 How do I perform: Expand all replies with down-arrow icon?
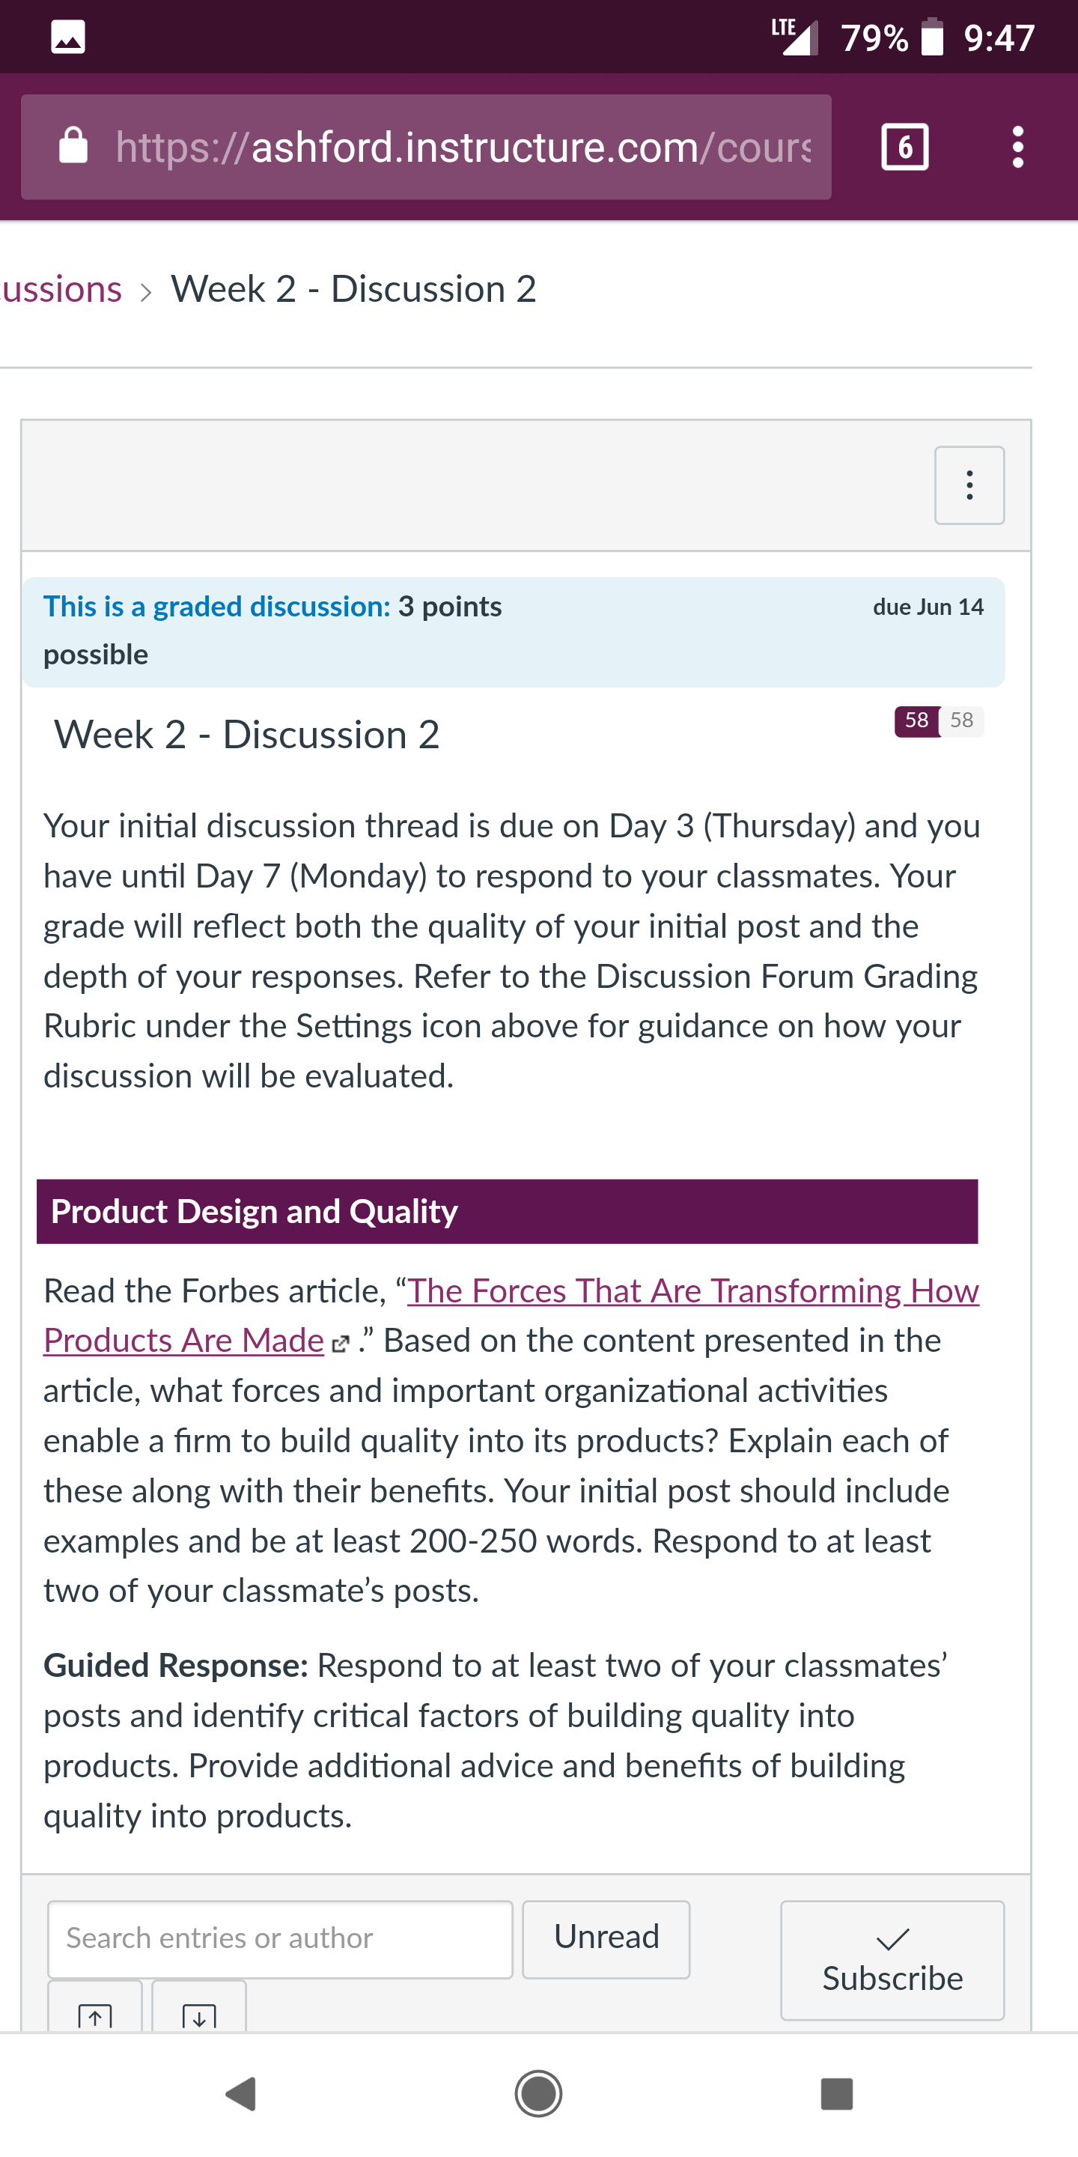(x=199, y=2008)
